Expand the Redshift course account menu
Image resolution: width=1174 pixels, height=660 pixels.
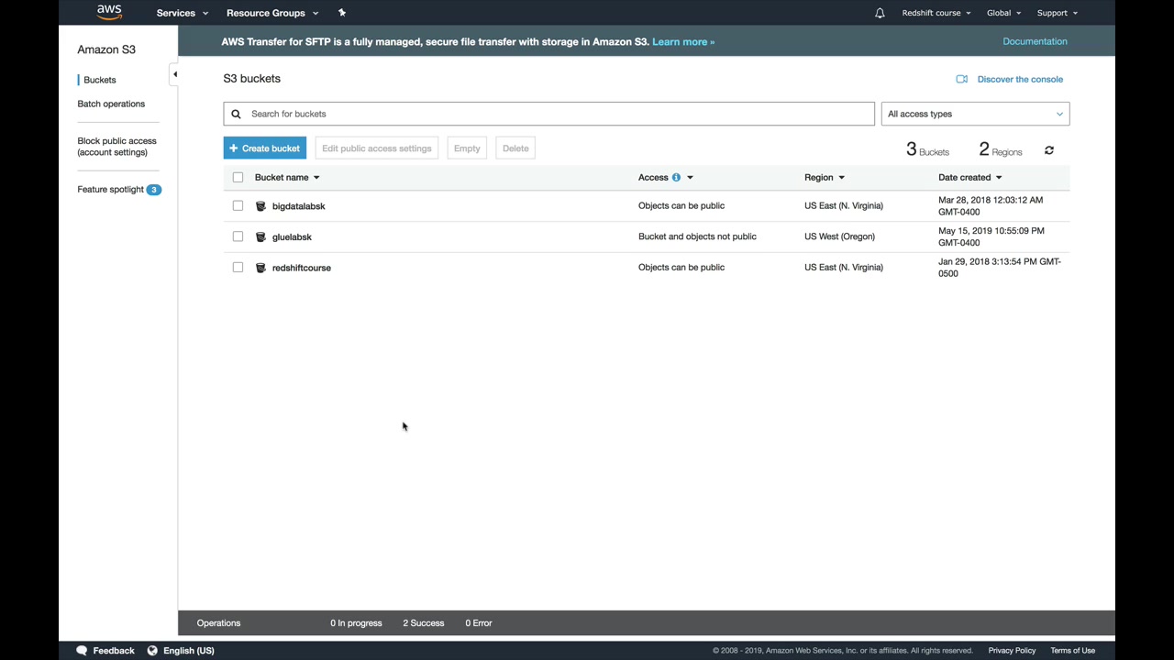[936, 13]
